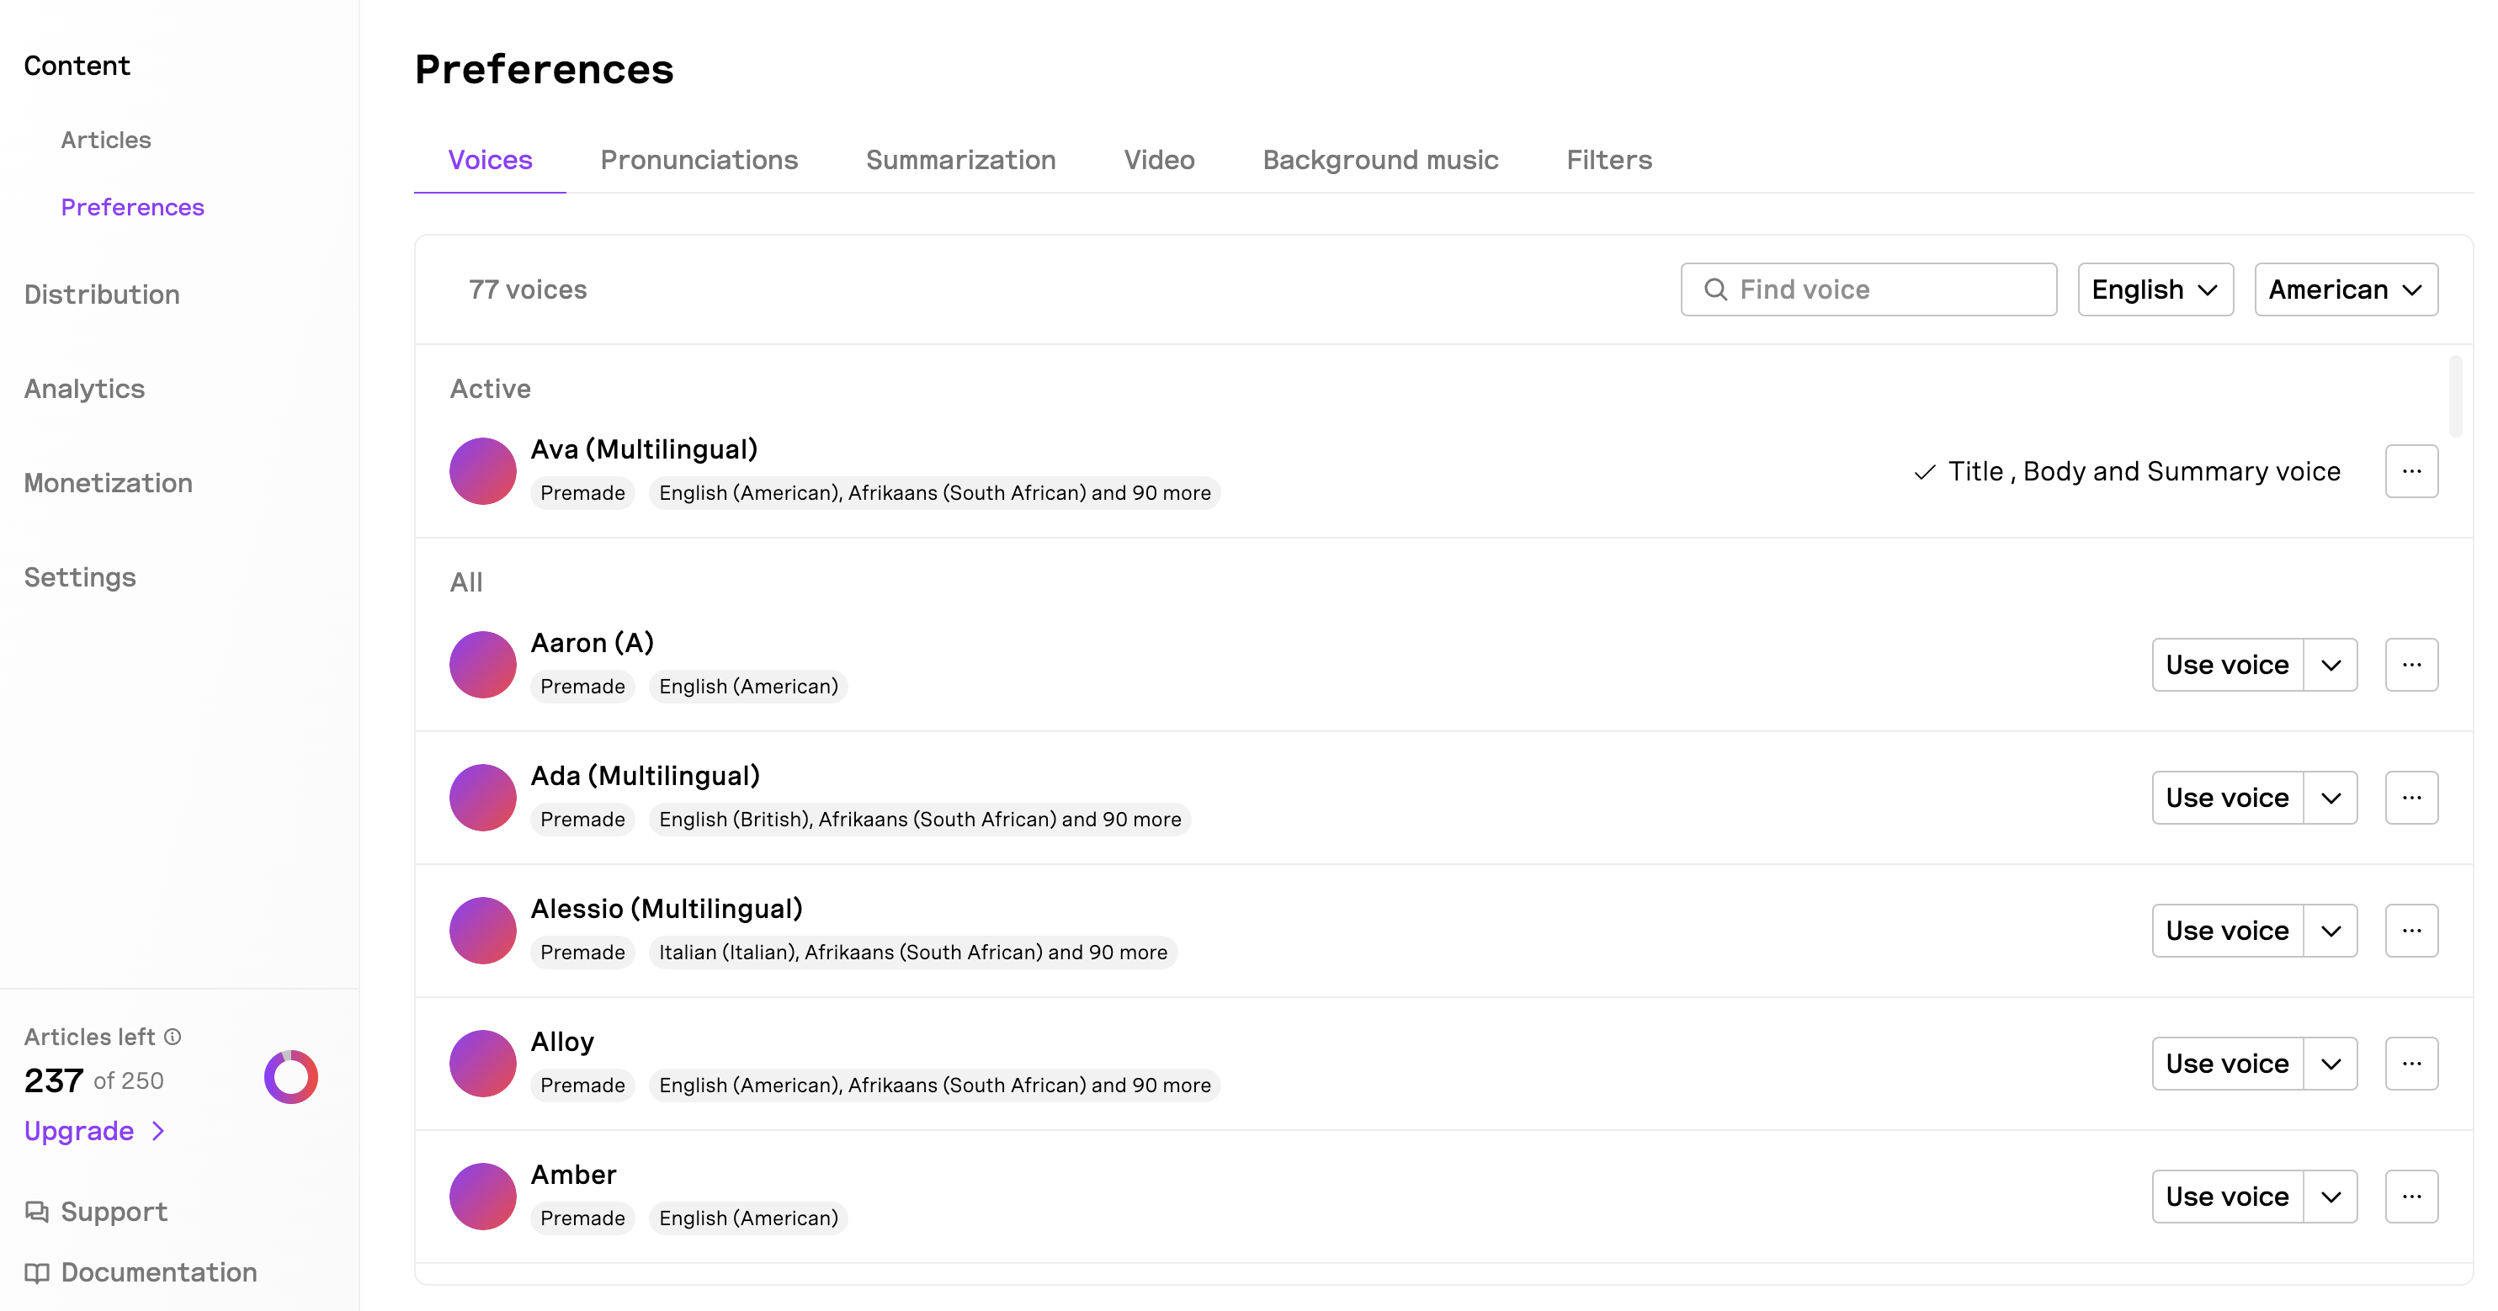2498x1311 pixels.
Task: Open the American accent dropdown
Action: point(2345,289)
